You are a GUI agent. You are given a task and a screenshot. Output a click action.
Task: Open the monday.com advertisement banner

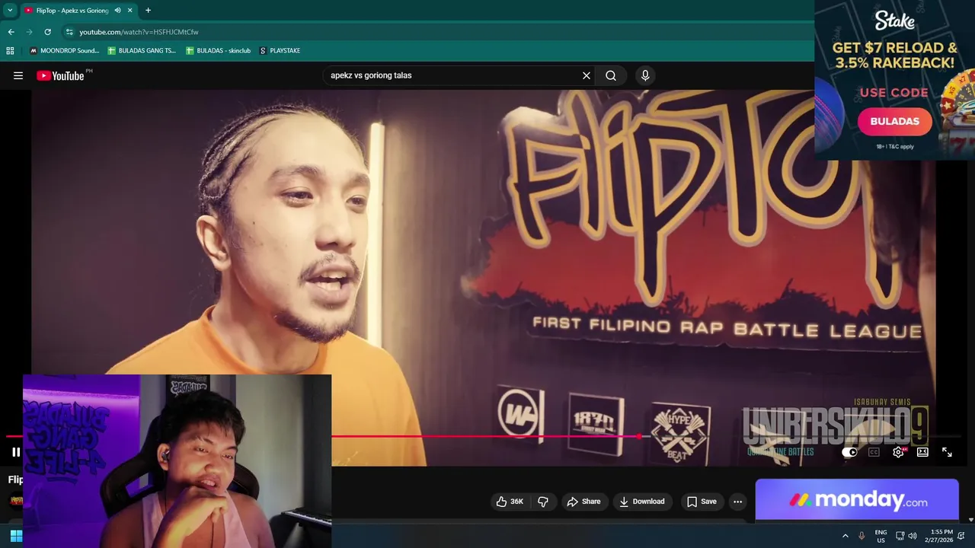click(857, 500)
